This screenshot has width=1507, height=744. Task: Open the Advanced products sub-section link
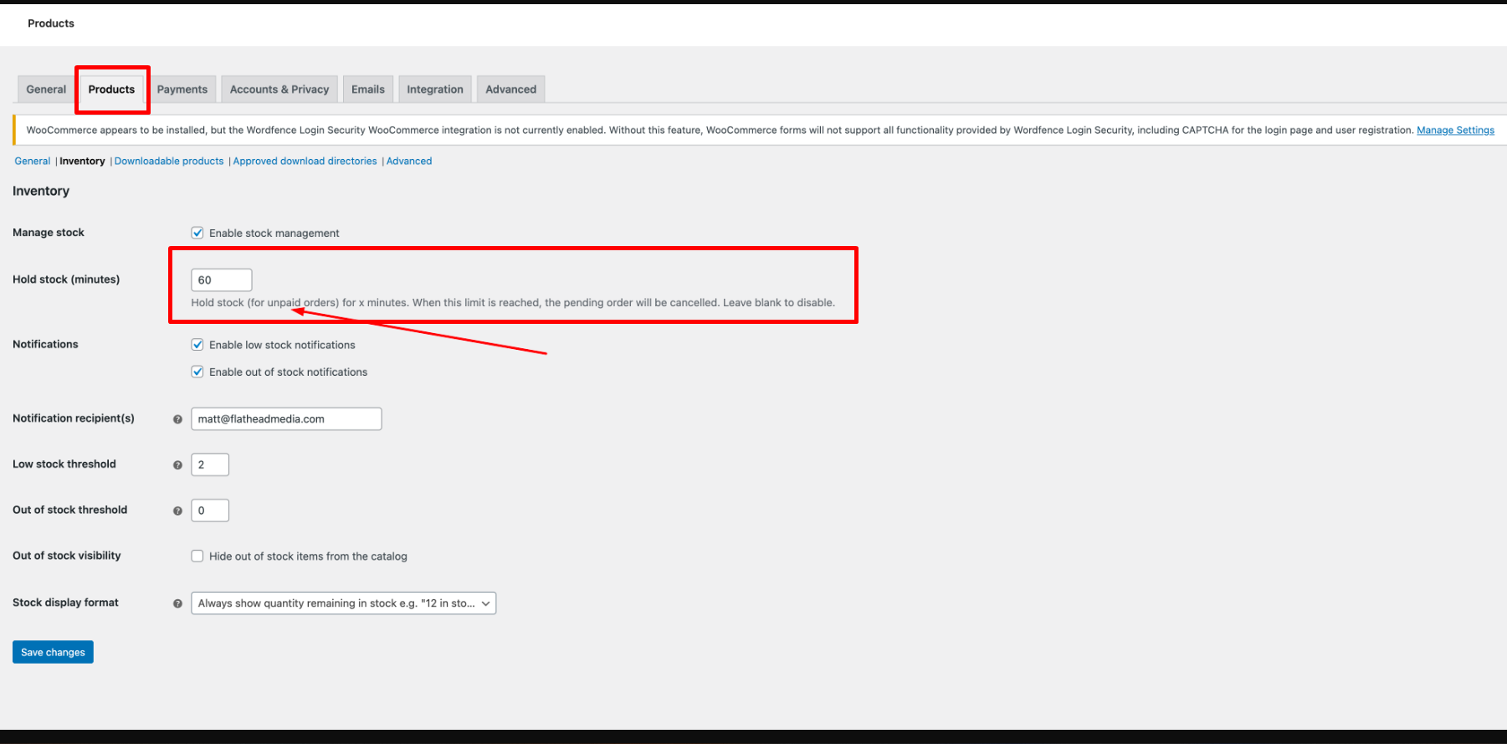pyautogui.click(x=409, y=162)
